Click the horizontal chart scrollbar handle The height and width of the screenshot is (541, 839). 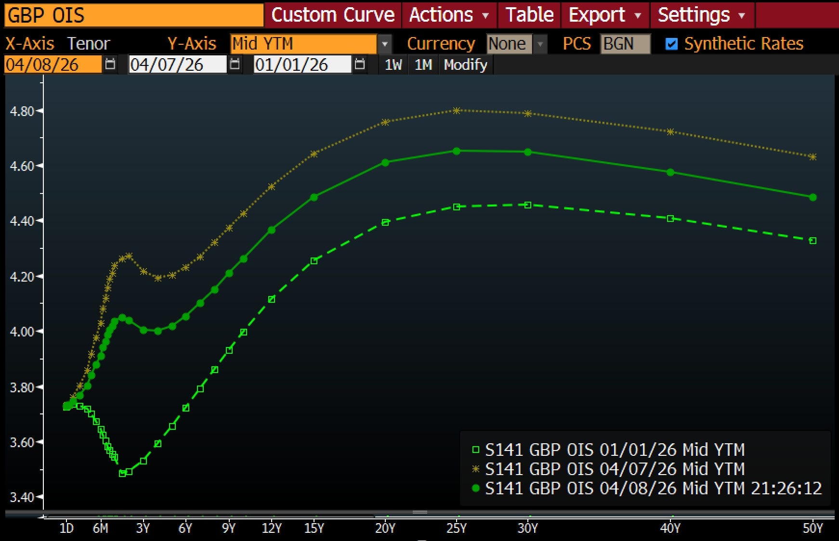click(419, 513)
